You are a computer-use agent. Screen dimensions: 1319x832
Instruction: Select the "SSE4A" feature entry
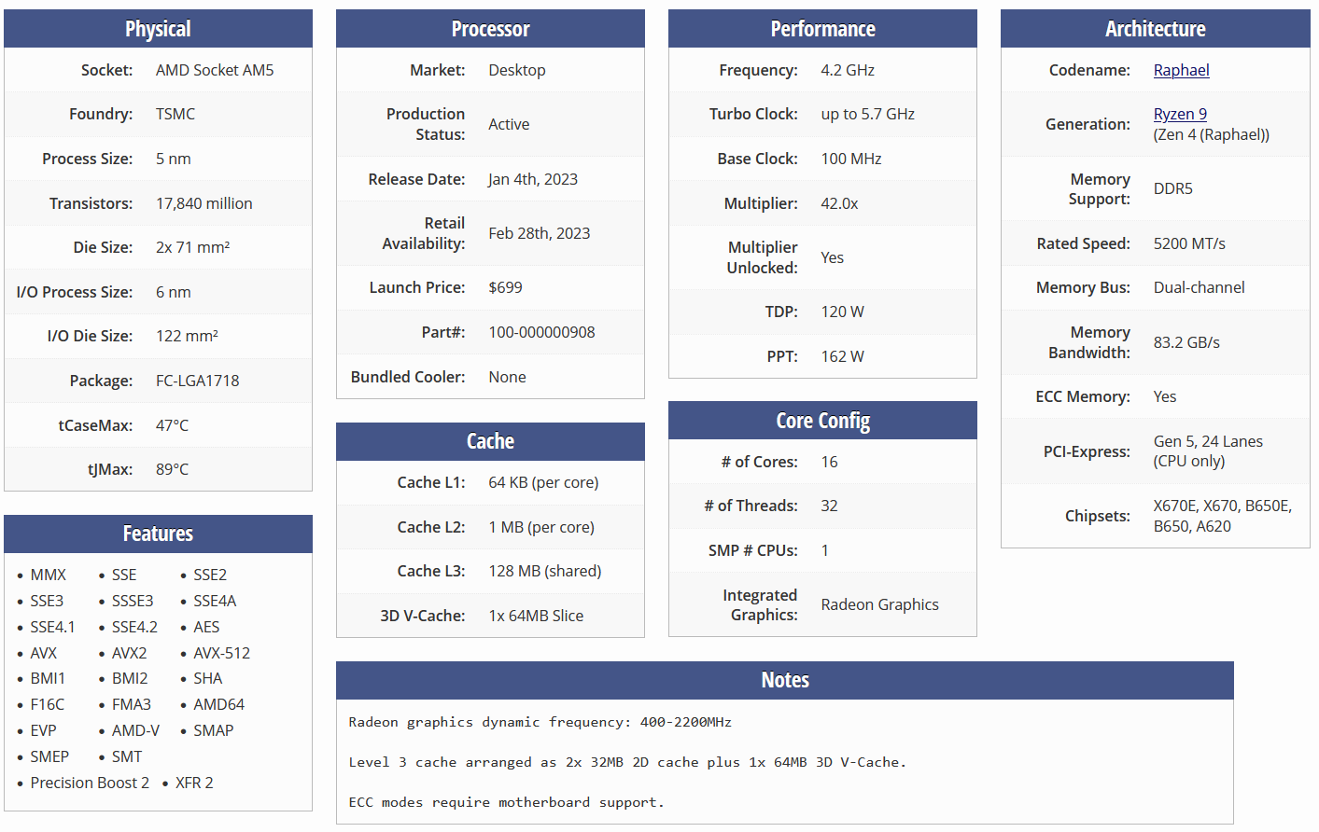point(215,601)
